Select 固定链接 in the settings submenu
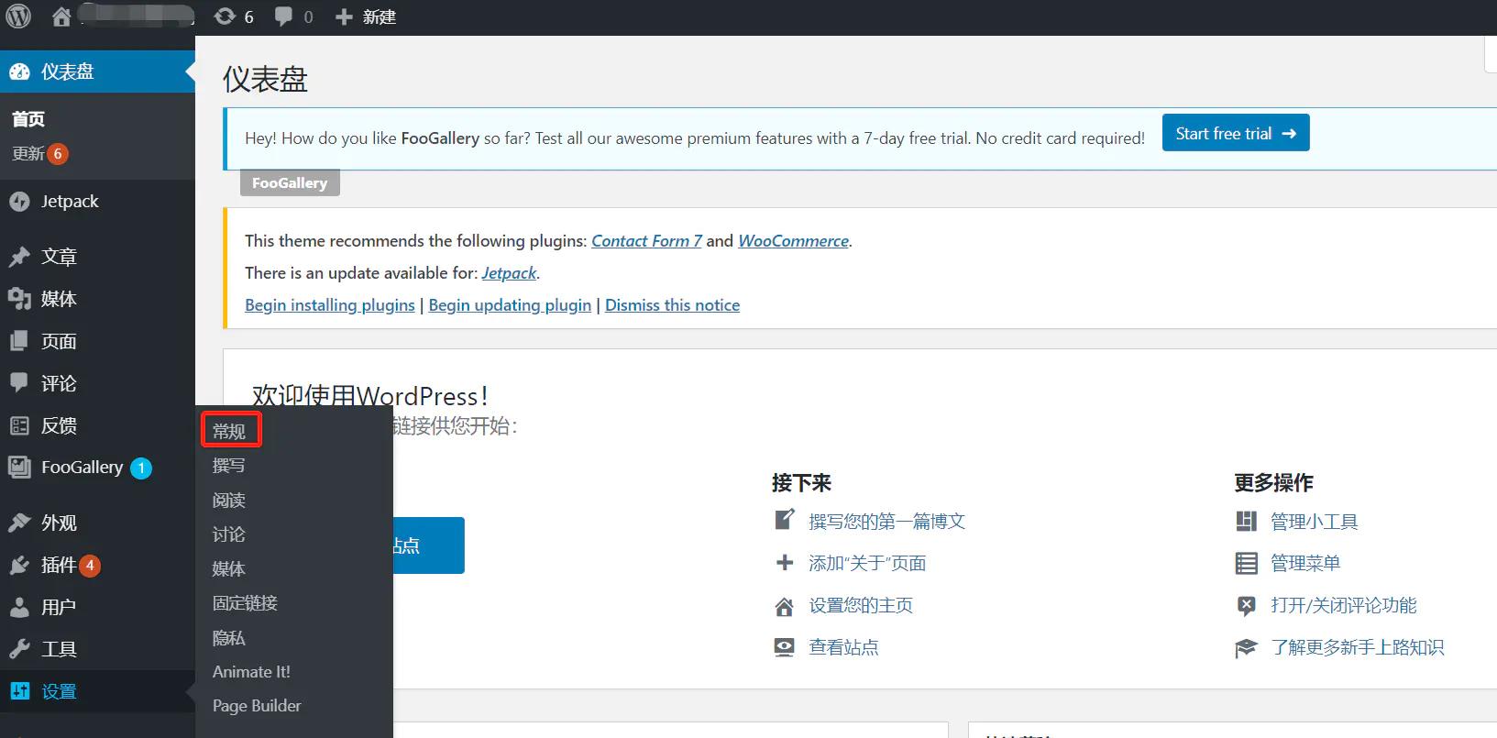 (x=245, y=603)
